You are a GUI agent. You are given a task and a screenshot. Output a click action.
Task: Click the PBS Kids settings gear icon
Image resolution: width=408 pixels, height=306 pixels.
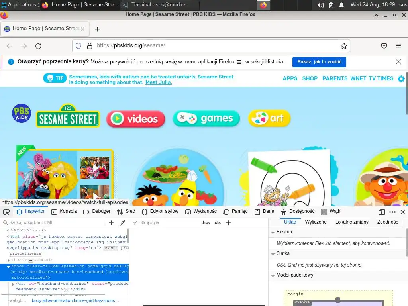pyautogui.click(x=401, y=78)
